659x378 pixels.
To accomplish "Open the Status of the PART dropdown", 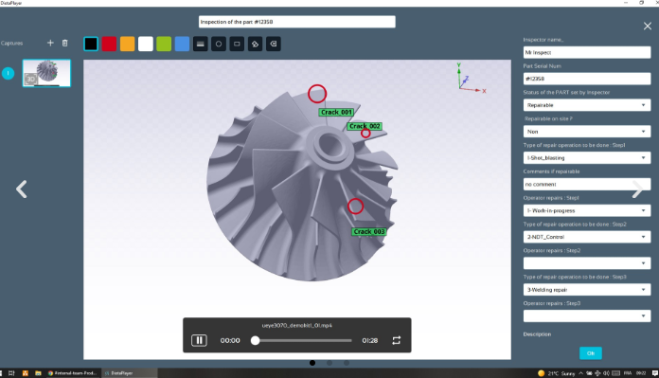I will pos(587,105).
